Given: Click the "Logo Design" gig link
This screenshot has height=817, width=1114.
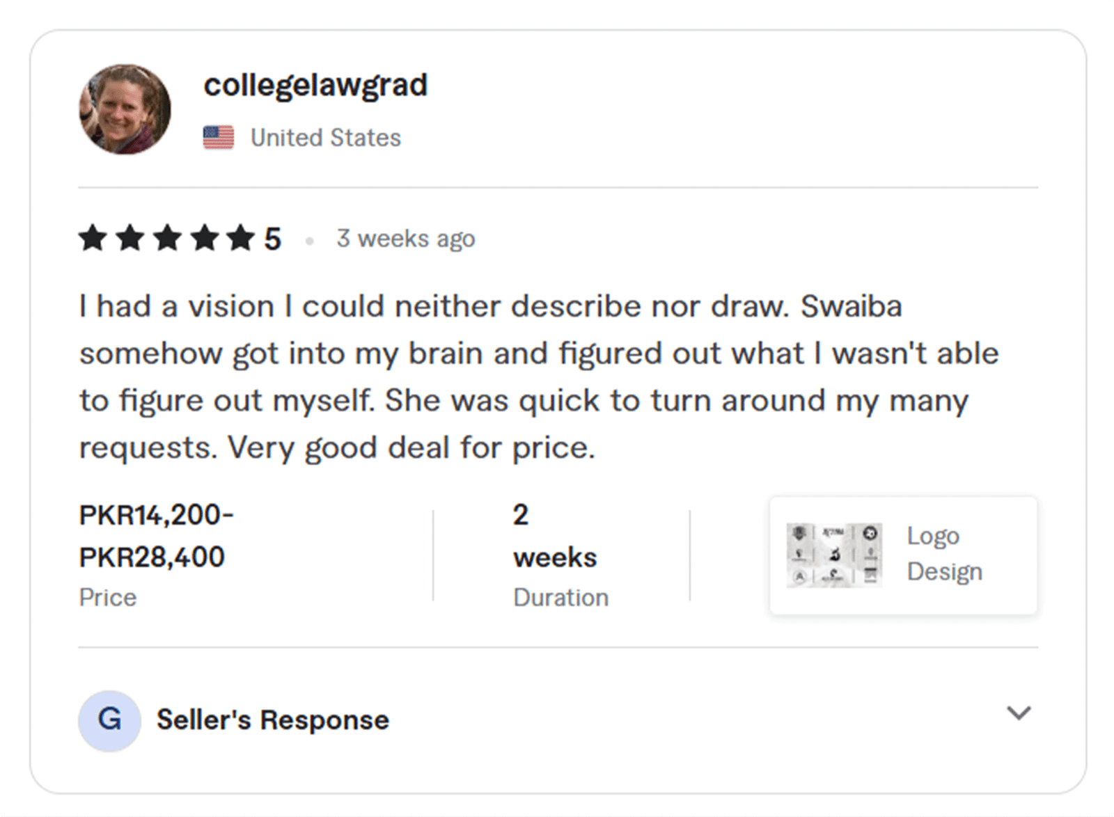Looking at the screenshot, I should (944, 554).
